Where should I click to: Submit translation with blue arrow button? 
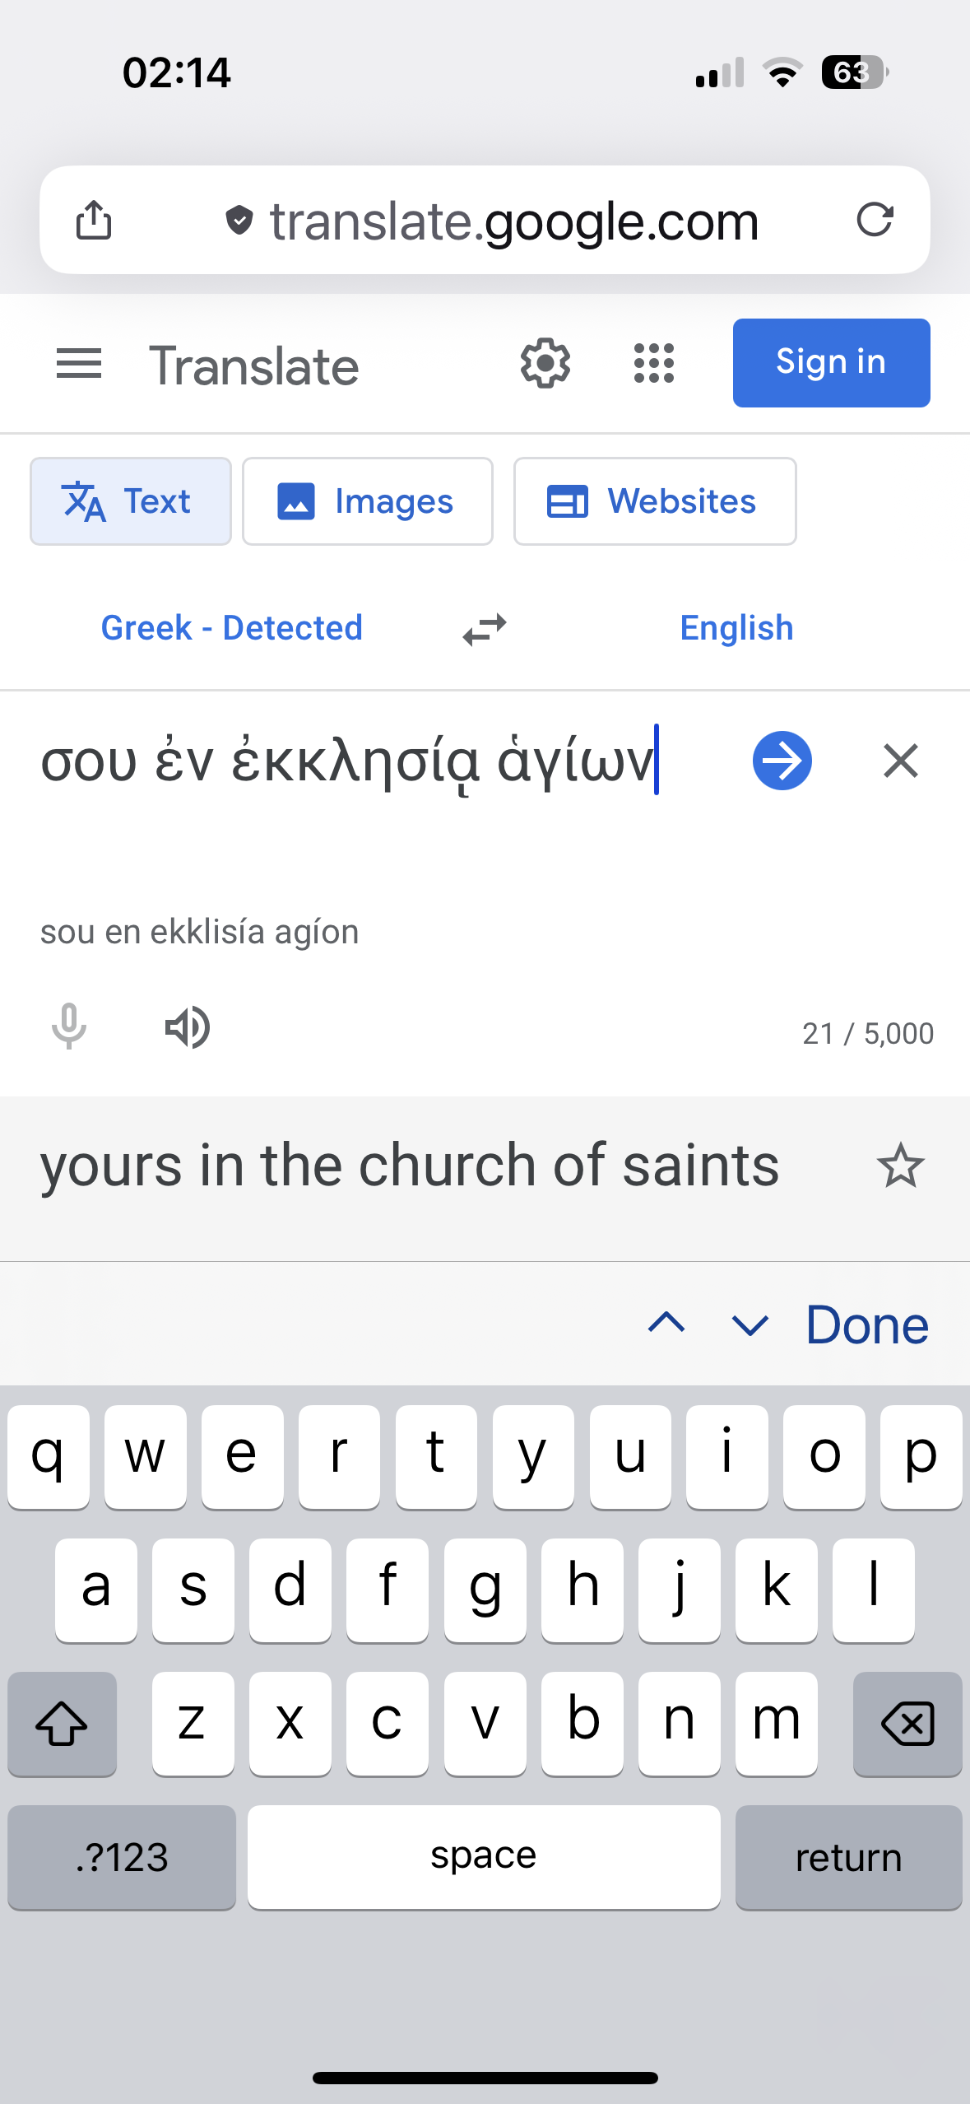point(782,761)
